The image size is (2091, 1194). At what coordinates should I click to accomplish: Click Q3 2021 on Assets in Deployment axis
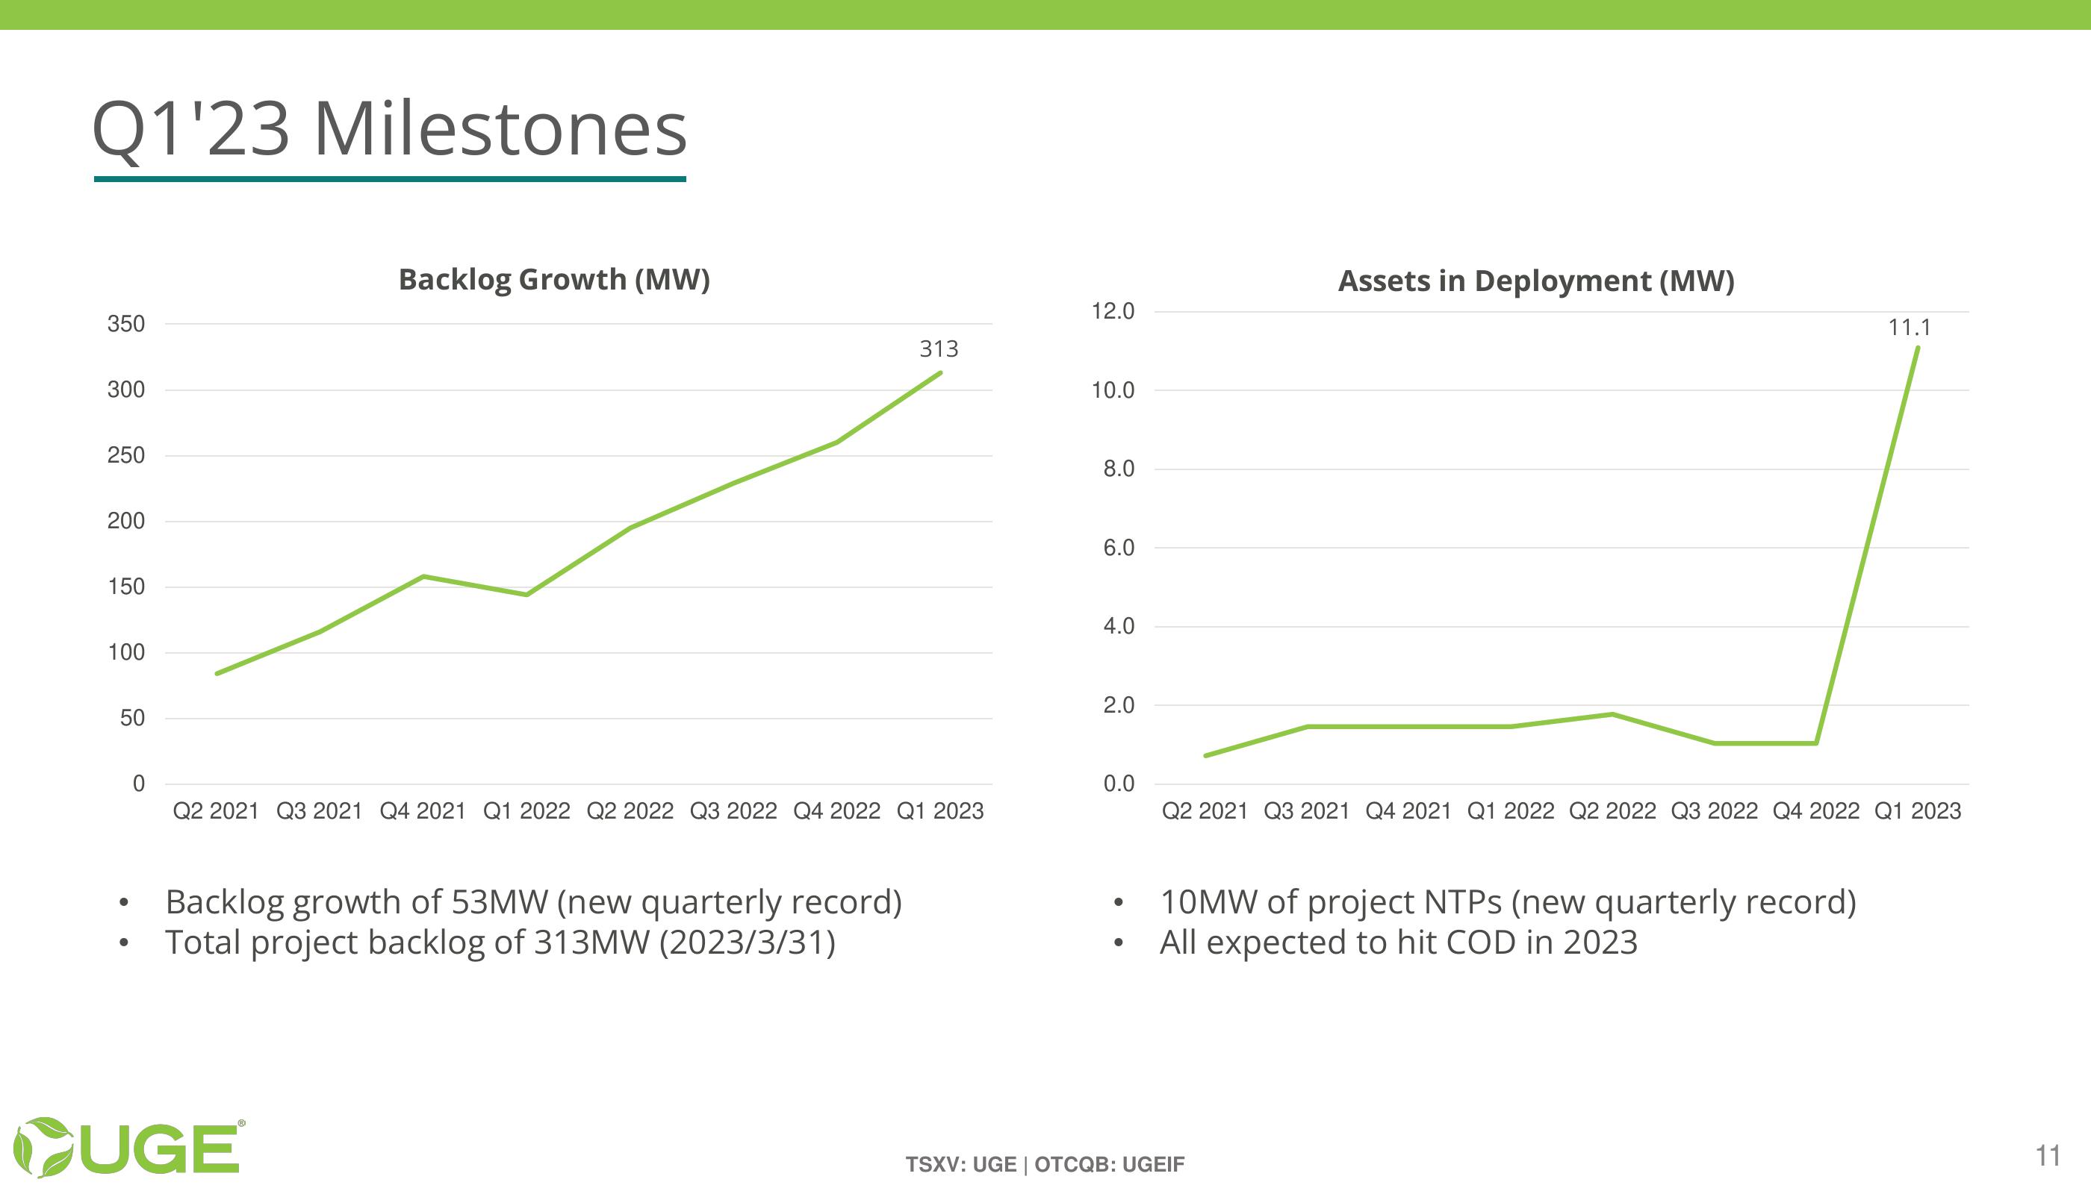pyautogui.click(x=1306, y=811)
